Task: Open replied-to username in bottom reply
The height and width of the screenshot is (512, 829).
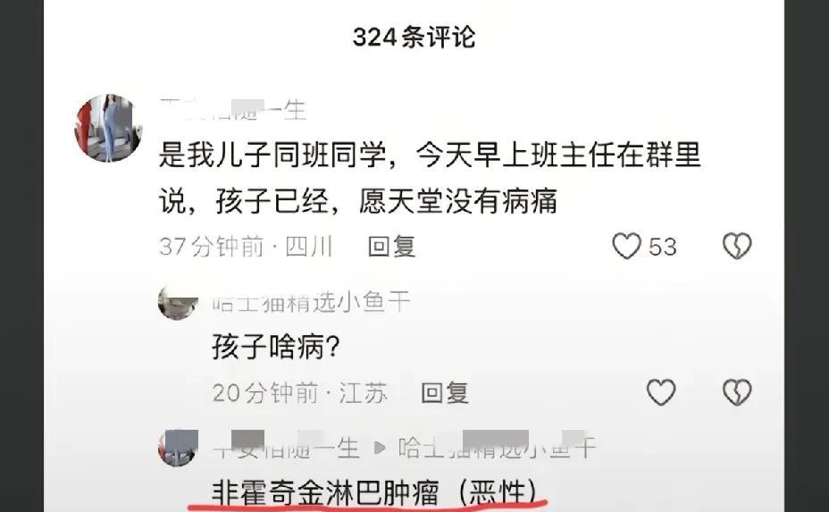Action: (x=497, y=448)
